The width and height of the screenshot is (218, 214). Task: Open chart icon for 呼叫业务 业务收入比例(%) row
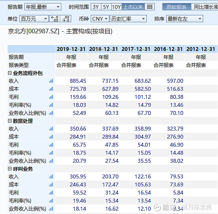click(x=51, y=209)
